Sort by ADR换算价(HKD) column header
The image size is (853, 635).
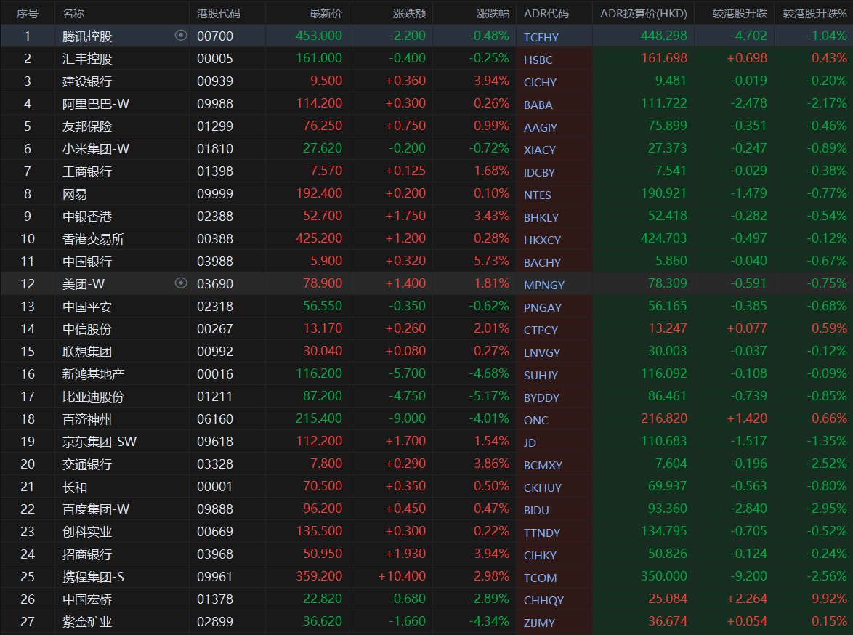point(644,13)
